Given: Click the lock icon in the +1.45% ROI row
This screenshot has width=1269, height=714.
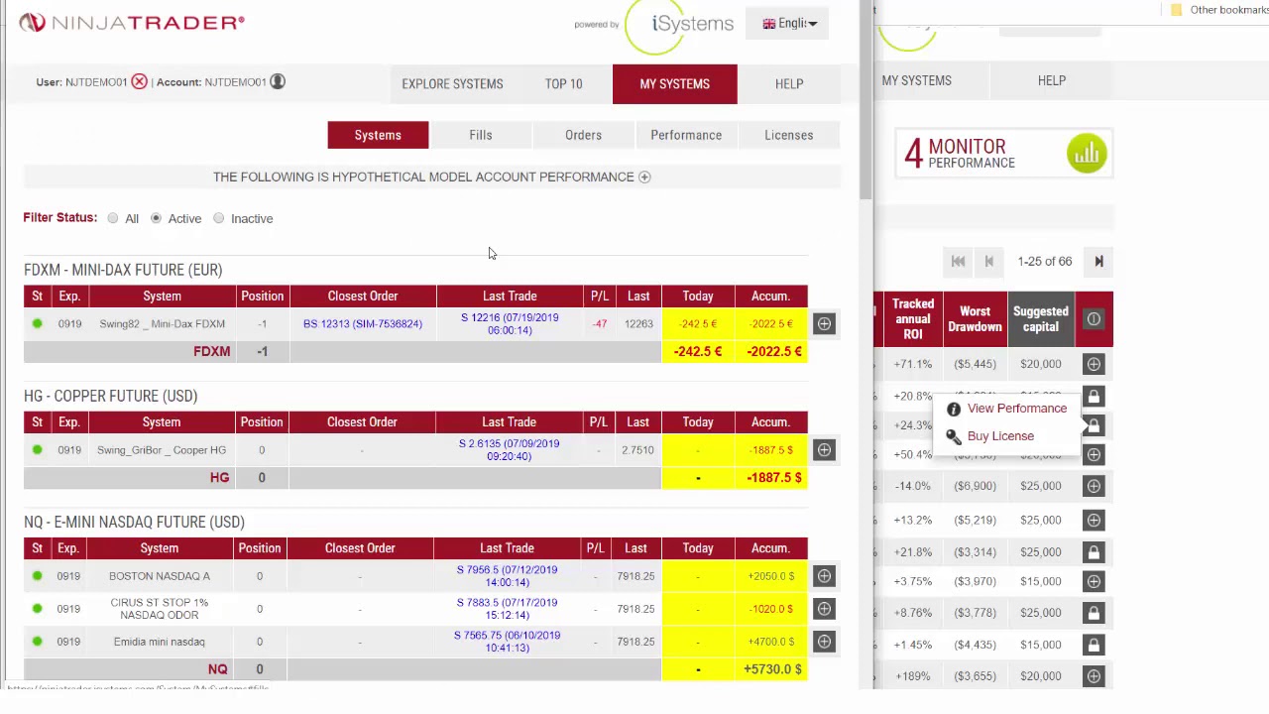Looking at the screenshot, I should 1094,645.
